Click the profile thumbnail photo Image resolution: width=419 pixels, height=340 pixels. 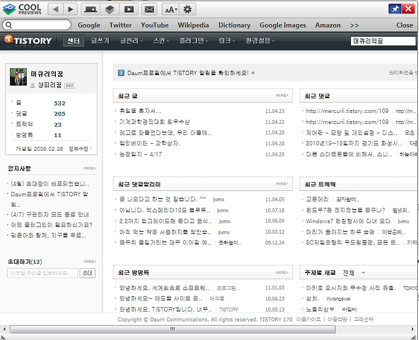pos(18,77)
